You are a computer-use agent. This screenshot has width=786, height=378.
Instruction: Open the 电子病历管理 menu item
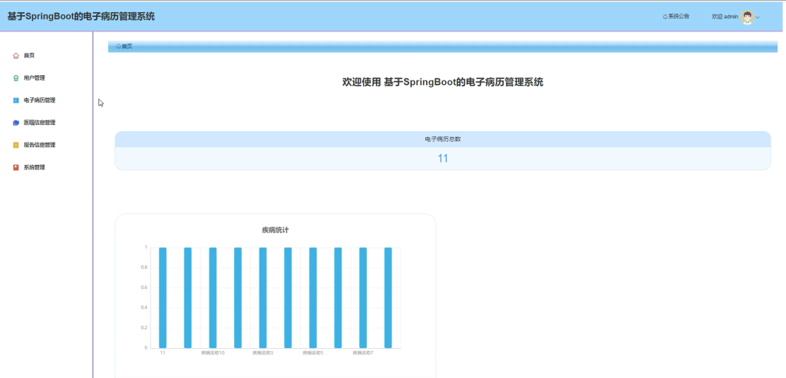pos(40,100)
